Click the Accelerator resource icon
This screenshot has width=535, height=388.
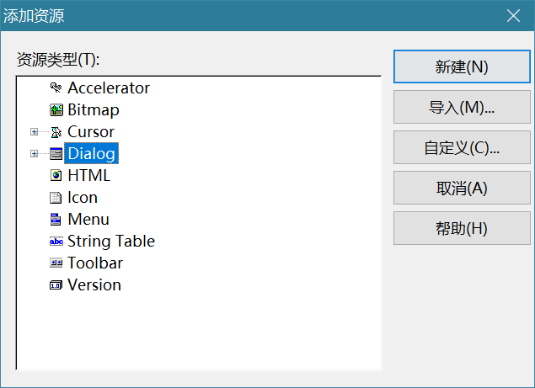click(56, 88)
